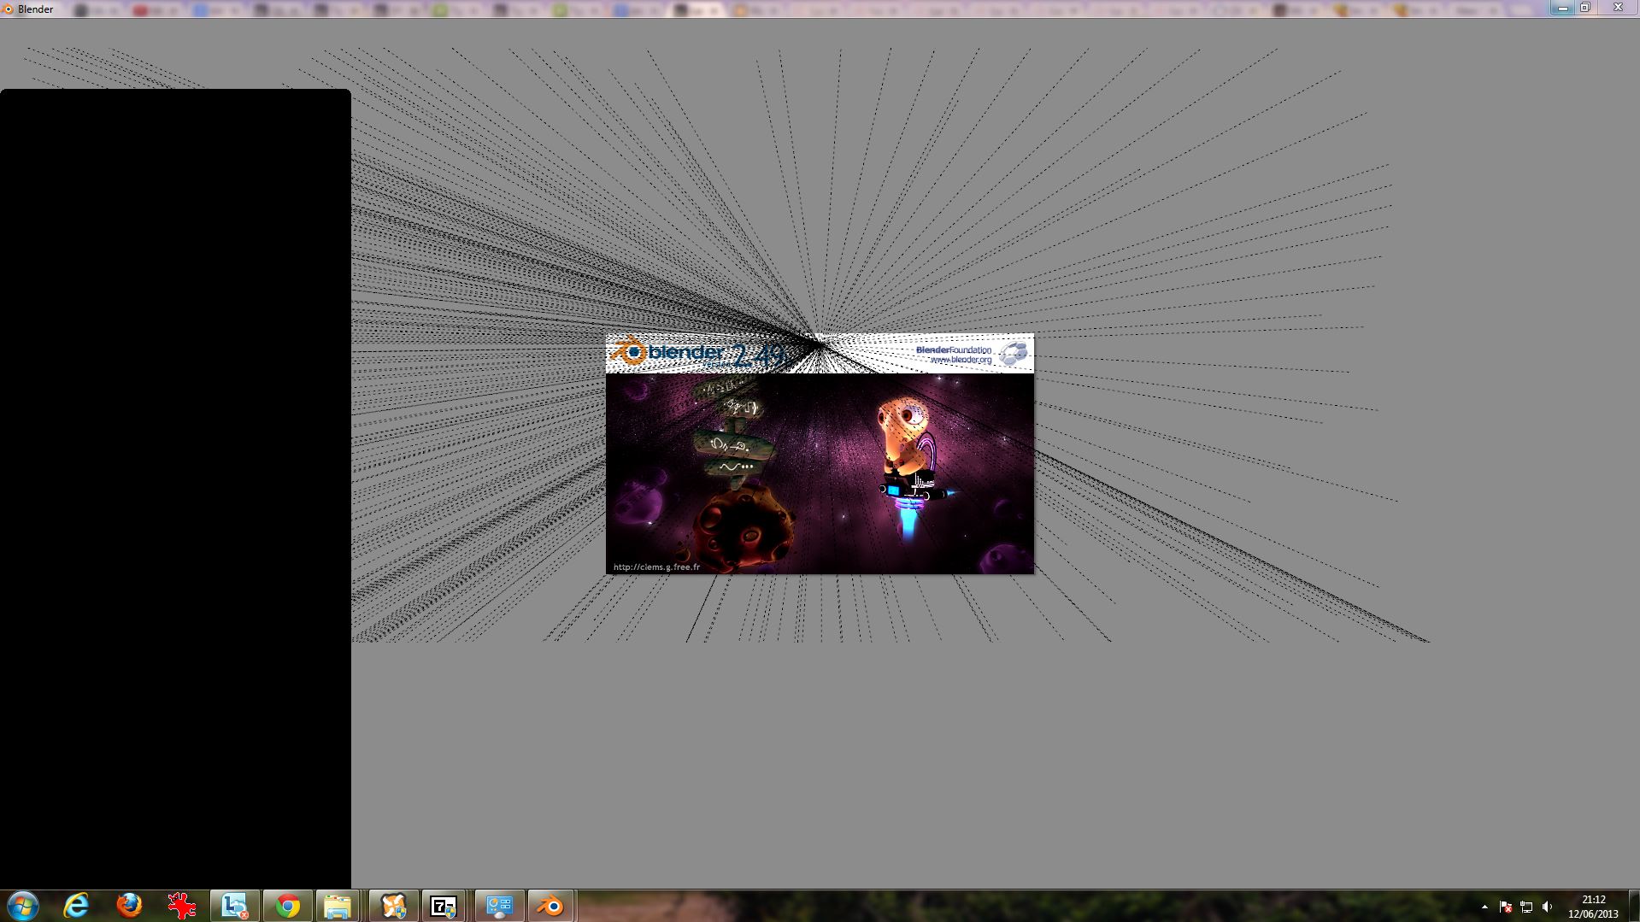Click the Blender taskbar button

[x=550, y=906]
